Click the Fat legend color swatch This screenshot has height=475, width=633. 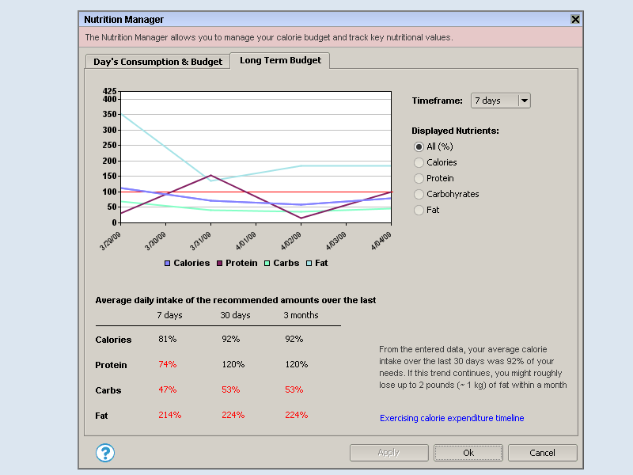(x=309, y=263)
